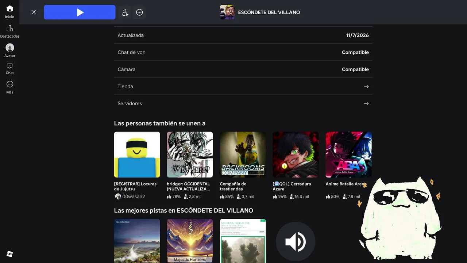This screenshot has width=467, height=263.
Task: Open the Cerradura Azure game thumbnail
Action: (x=296, y=155)
